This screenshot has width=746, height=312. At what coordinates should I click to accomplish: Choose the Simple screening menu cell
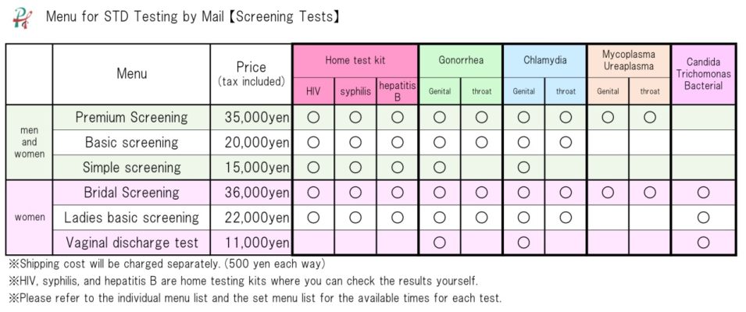pos(132,167)
